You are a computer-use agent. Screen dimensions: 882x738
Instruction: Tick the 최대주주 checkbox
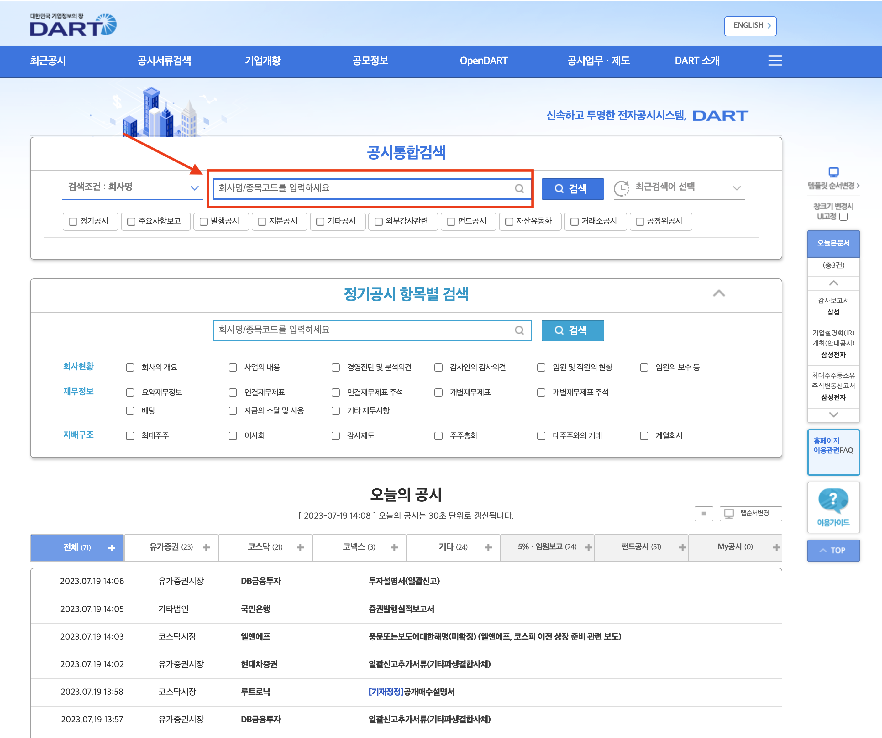130,435
